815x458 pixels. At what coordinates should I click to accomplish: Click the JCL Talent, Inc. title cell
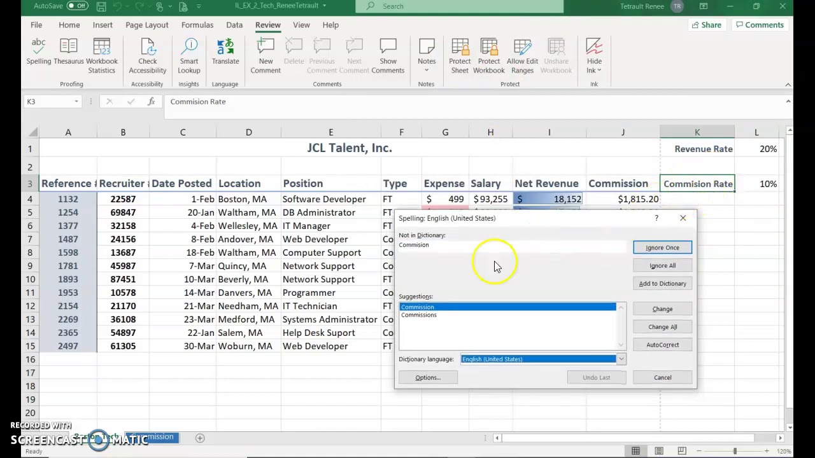[x=349, y=148]
